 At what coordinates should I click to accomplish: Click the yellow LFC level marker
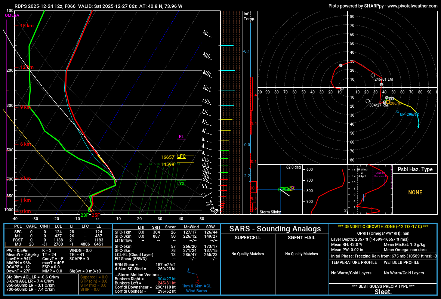click(181, 156)
